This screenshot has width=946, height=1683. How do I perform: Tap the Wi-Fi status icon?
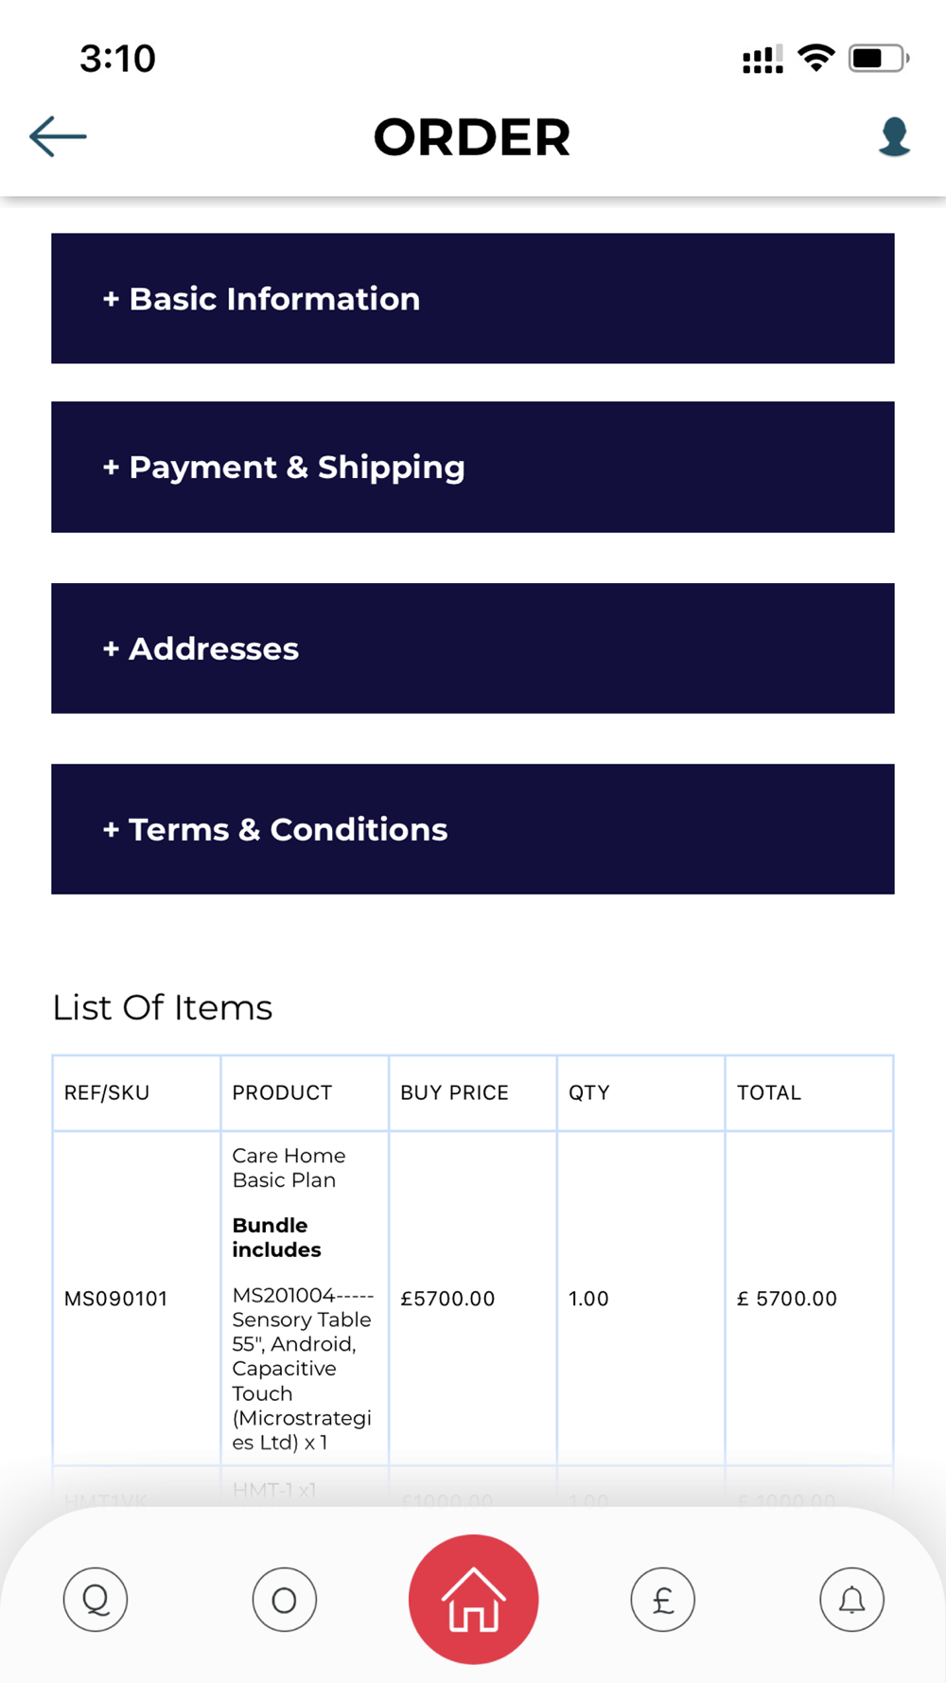(x=815, y=58)
